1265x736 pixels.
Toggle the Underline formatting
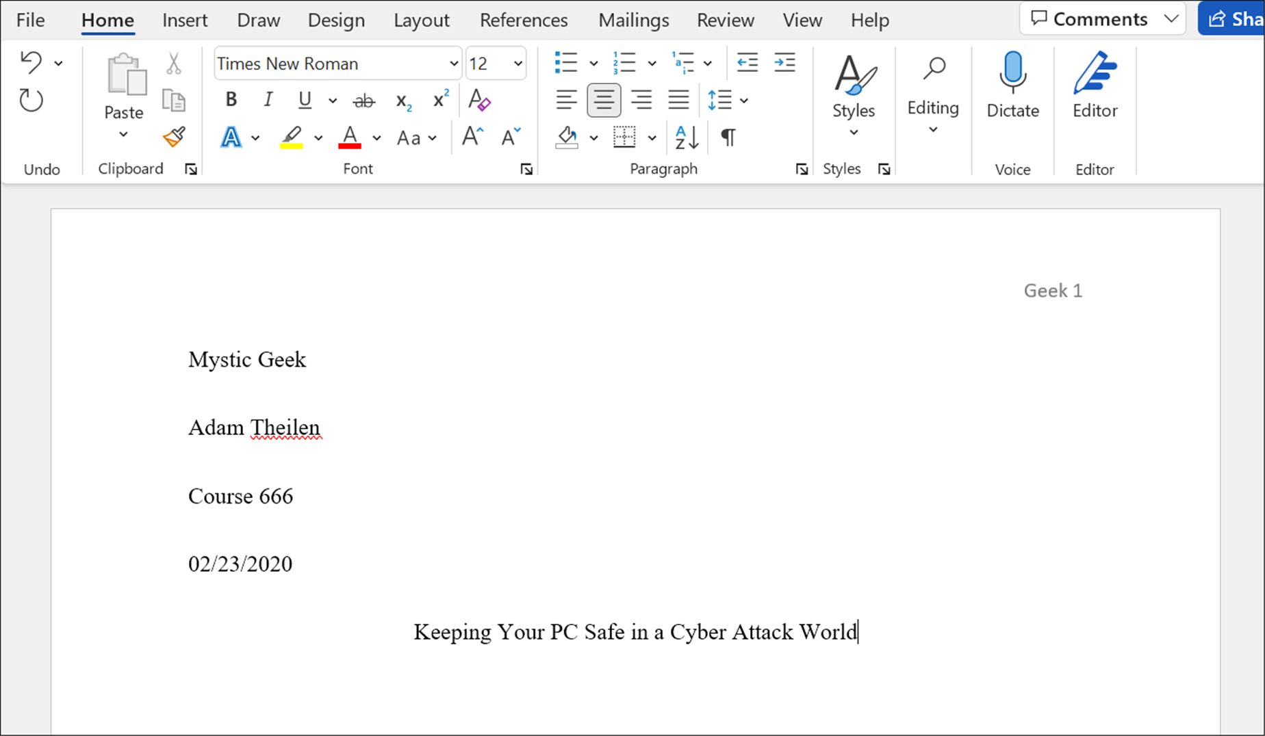pos(304,100)
